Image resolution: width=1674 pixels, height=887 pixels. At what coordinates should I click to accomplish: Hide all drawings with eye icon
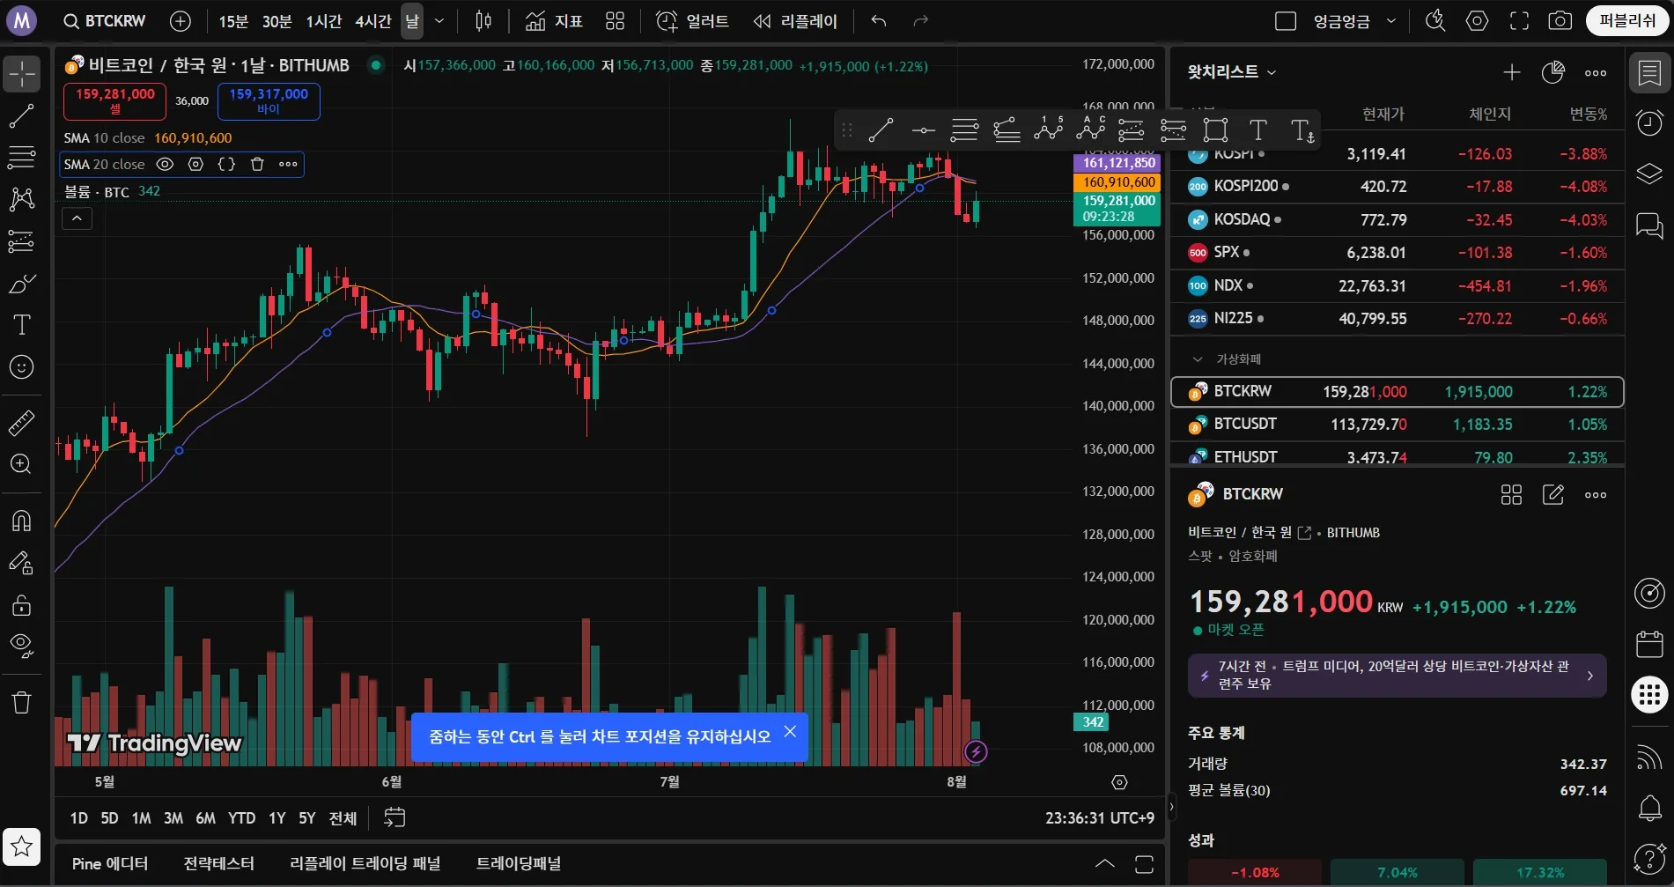click(22, 646)
